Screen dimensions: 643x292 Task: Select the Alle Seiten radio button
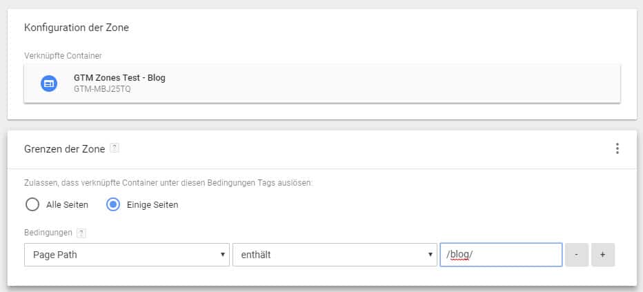coord(32,204)
